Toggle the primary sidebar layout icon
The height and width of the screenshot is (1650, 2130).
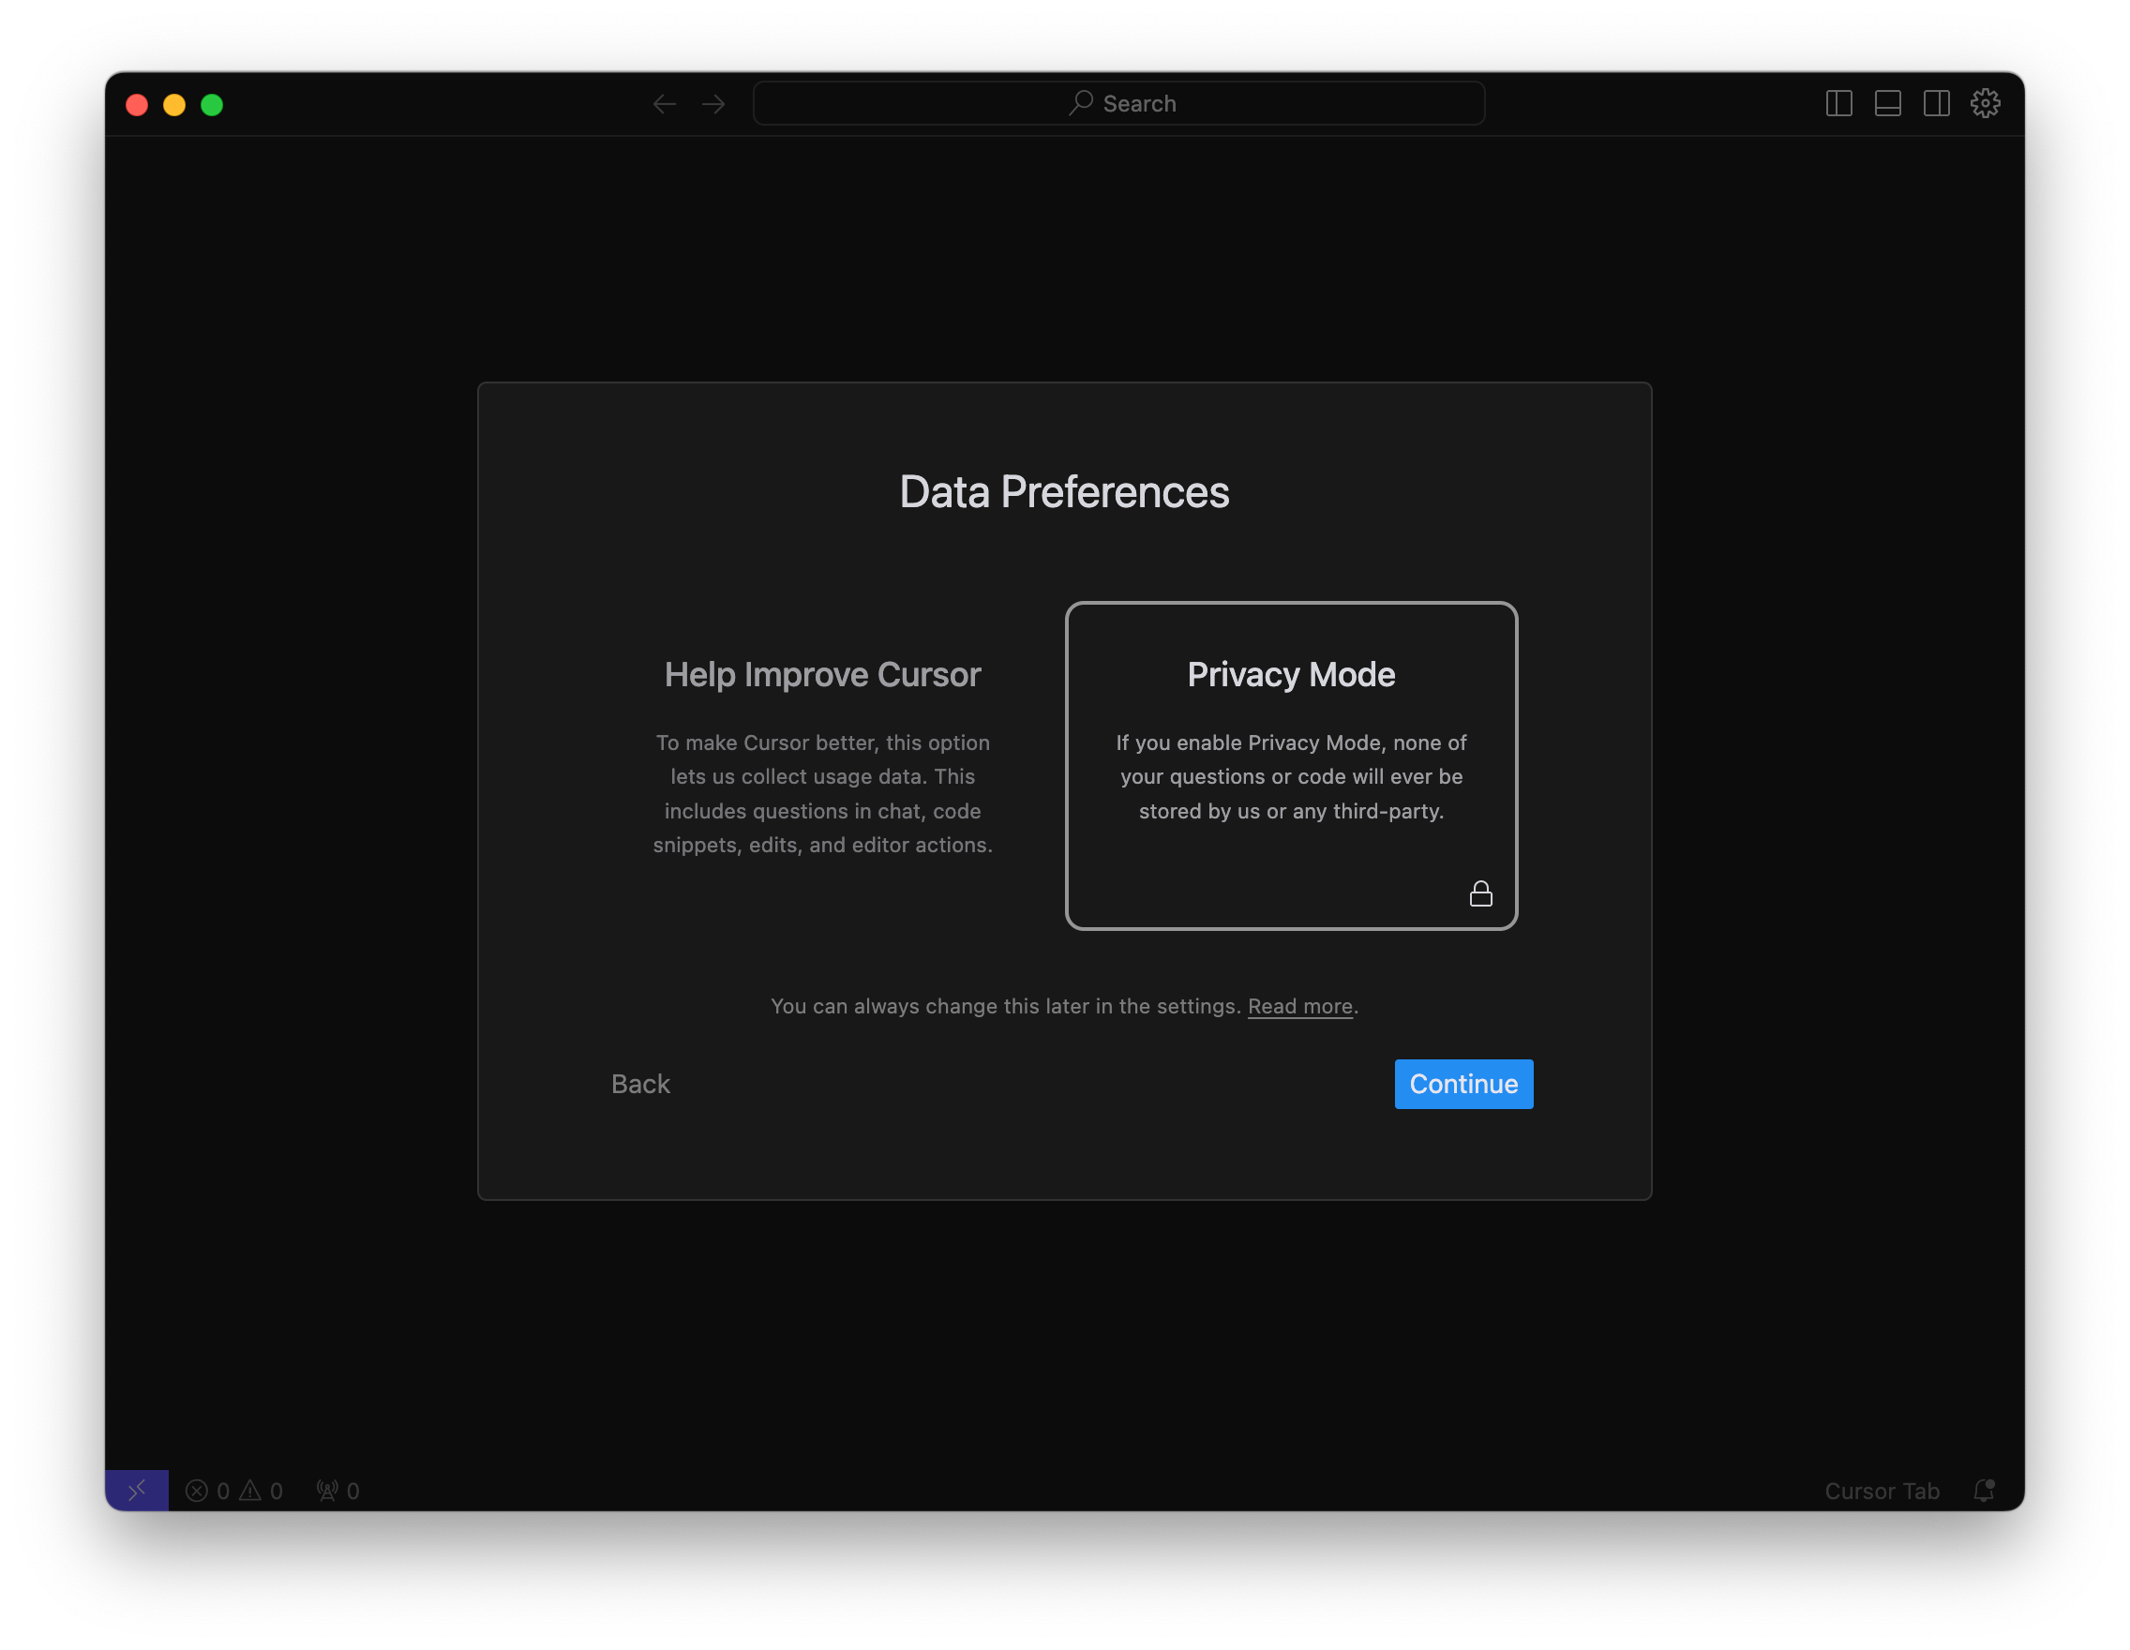click(1838, 103)
